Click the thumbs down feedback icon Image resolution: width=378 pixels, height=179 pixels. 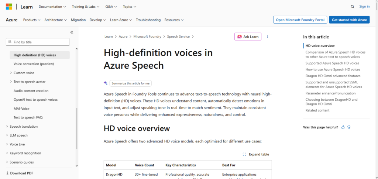pos(349,127)
